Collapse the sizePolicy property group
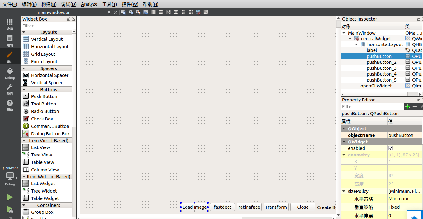Viewport: 423px width, 219px height. (x=344, y=191)
